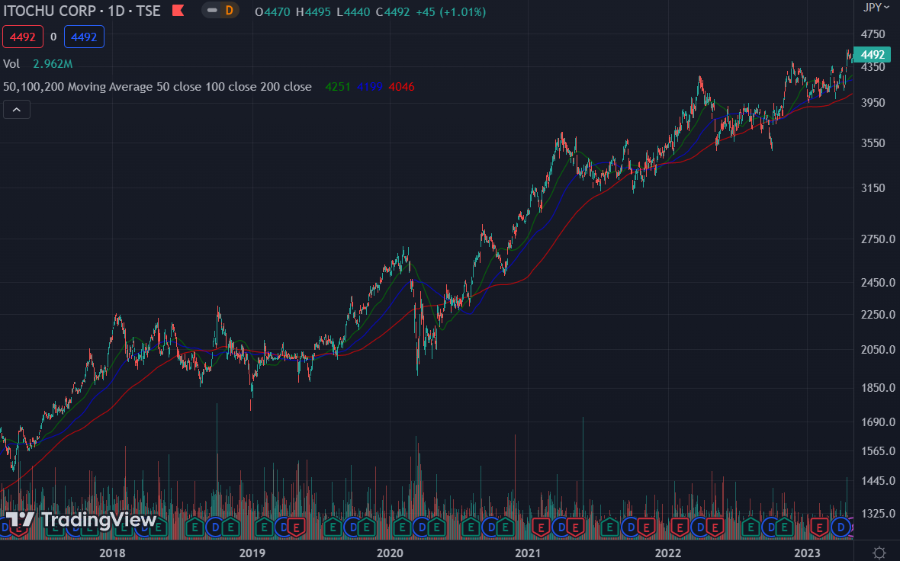This screenshot has height=561, width=900.
Task: Click the 2022 label on time axis
Action: click(x=668, y=553)
